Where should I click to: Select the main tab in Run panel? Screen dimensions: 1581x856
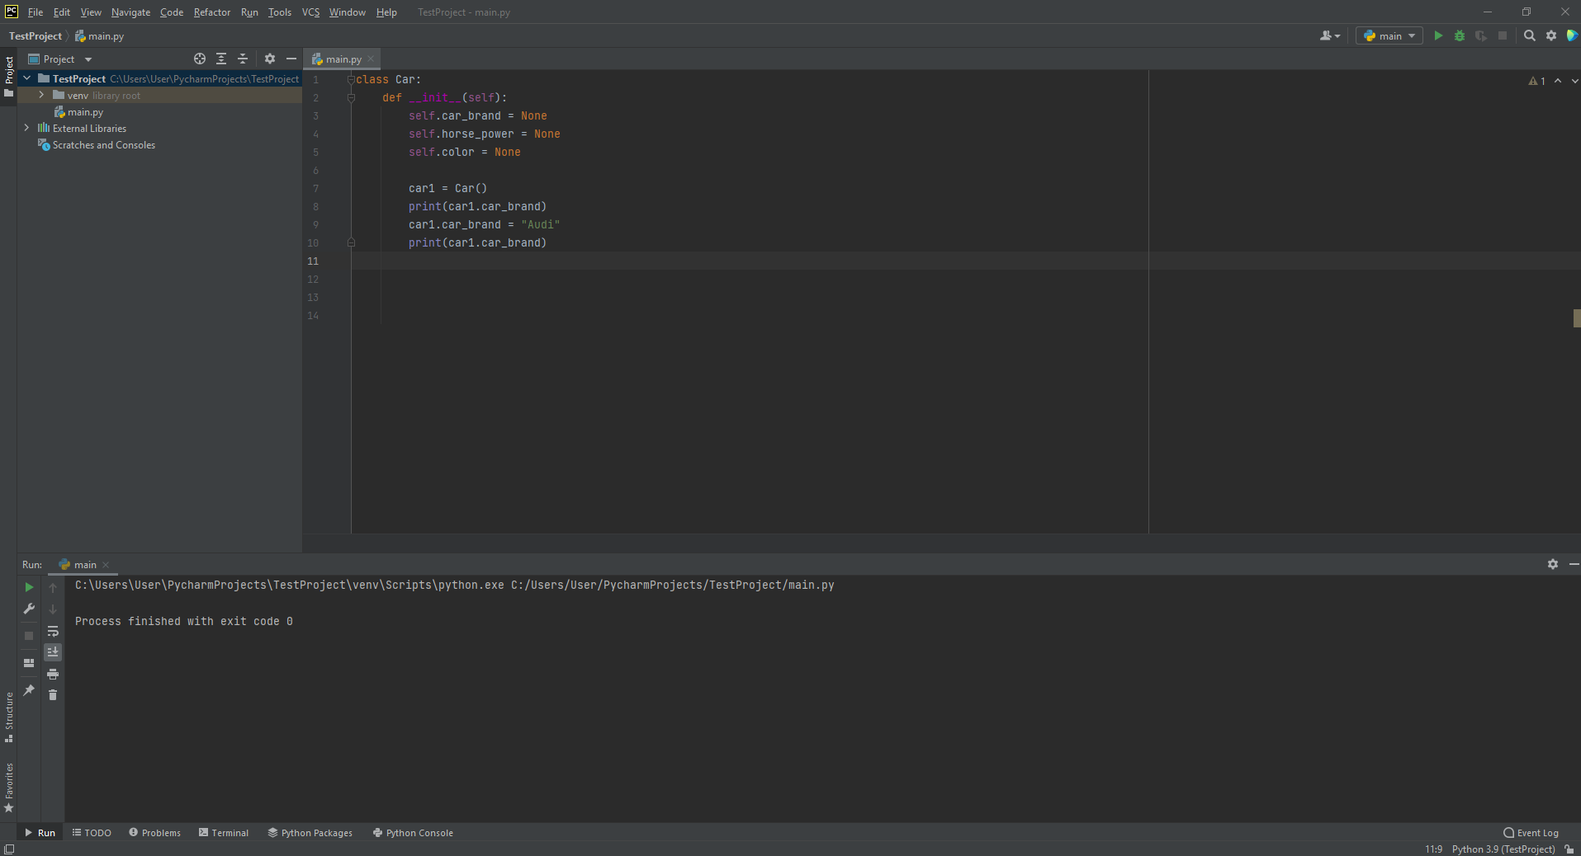[x=84, y=564]
